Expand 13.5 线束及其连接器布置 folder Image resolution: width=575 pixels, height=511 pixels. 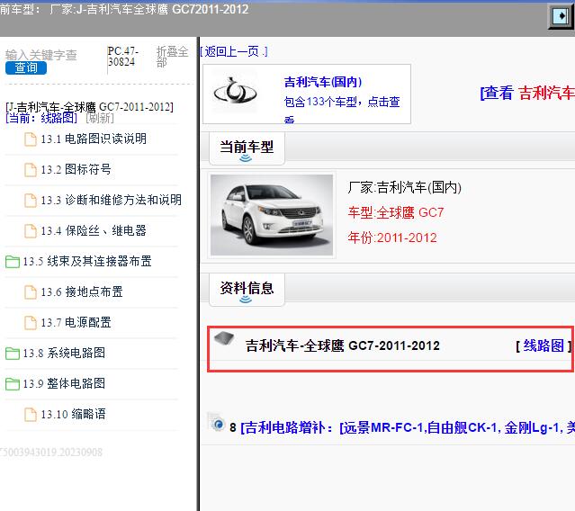[87, 262]
